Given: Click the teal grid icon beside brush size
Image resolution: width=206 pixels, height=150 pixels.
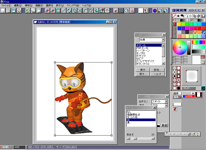Looking at the screenshot, I should point(203,88).
